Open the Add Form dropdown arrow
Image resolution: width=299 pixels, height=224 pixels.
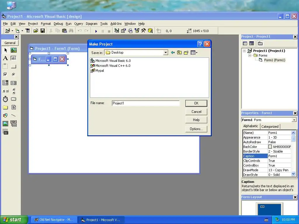[22, 31]
